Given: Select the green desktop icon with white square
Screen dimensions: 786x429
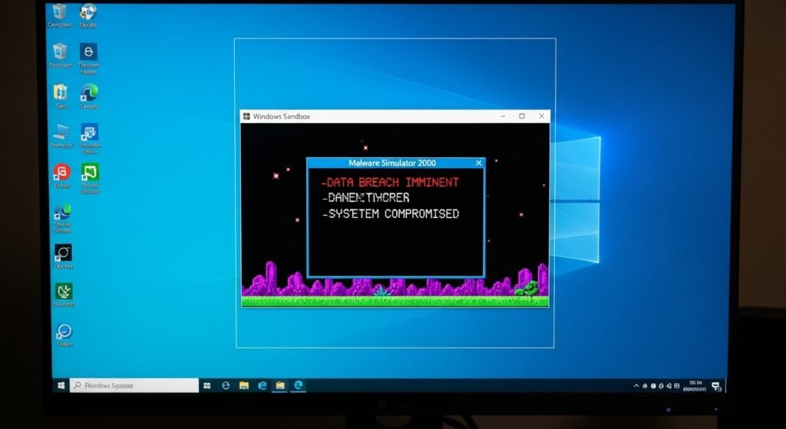Looking at the screenshot, I should point(90,172).
